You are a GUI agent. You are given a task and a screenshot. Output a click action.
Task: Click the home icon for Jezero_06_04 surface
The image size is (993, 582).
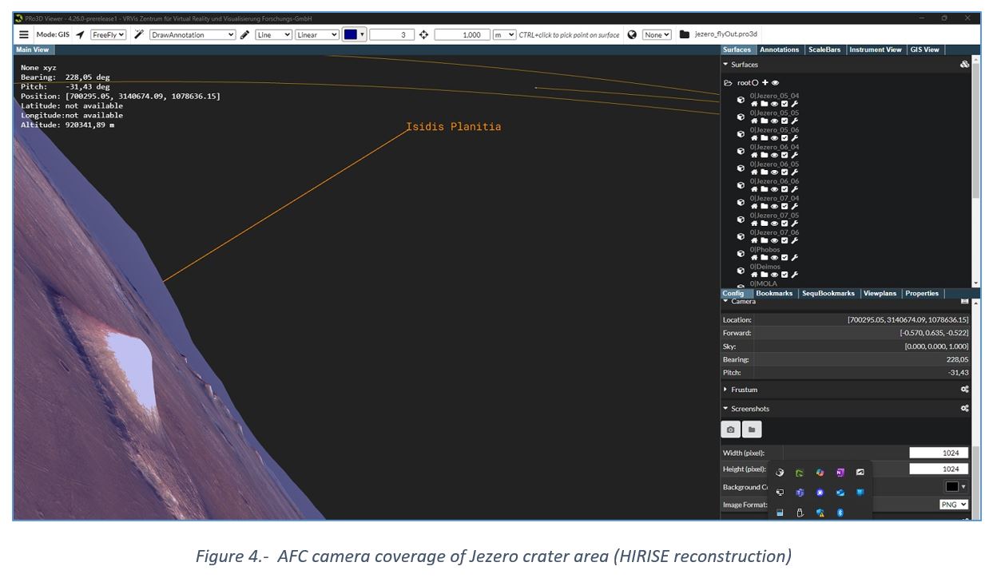coord(753,155)
